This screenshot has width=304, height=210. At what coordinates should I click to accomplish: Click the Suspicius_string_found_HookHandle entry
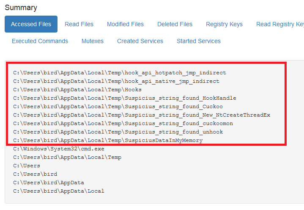click(x=125, y=98)
